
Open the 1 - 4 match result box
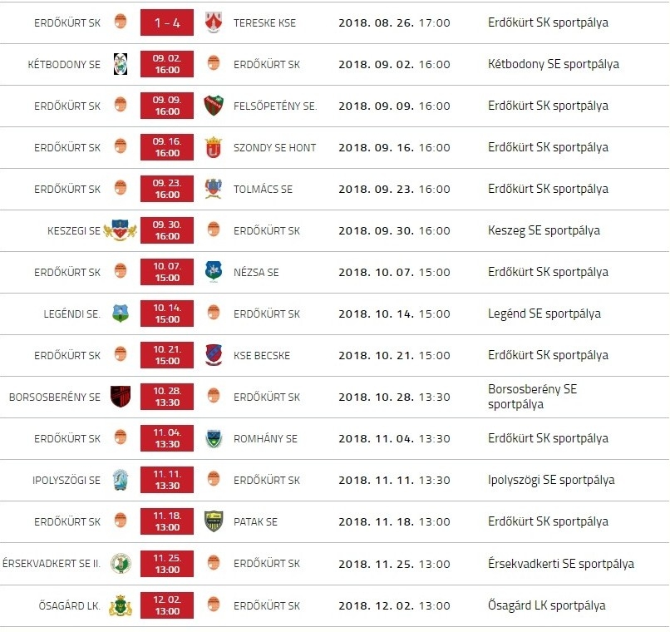[x=167, y=22]
